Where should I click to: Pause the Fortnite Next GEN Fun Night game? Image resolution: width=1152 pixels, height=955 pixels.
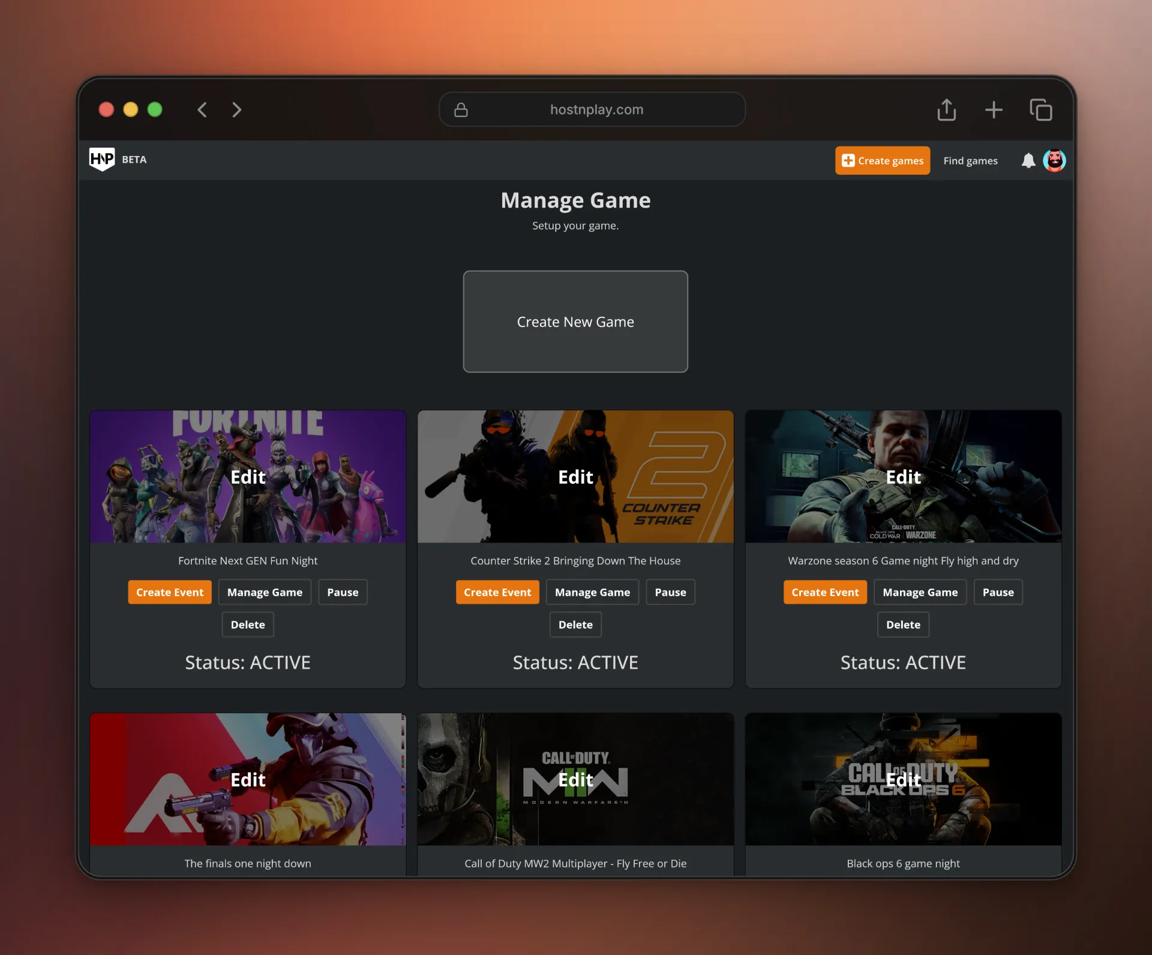[x=343, y=592]
